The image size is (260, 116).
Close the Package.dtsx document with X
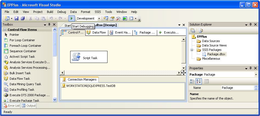[184, 25]
